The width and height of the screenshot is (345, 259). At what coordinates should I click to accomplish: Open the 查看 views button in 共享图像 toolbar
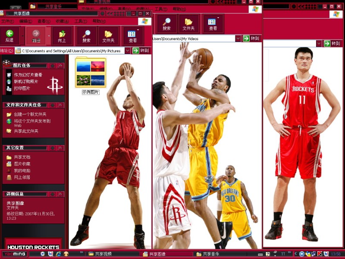point(132,36)
